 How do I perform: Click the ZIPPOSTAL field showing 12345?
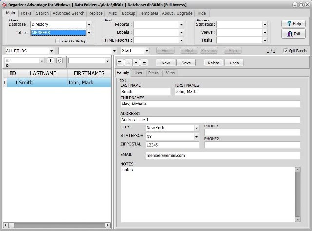[x=172, y=145]
